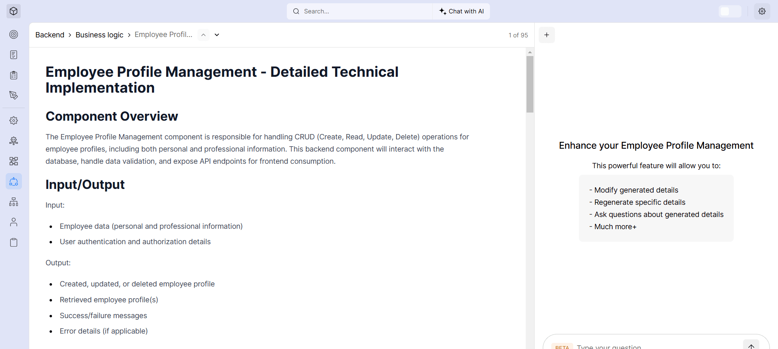Select the clipboard checklist sidebar icon
The height and width of the screenshot is (349, 778).
[x=14, y=75]
